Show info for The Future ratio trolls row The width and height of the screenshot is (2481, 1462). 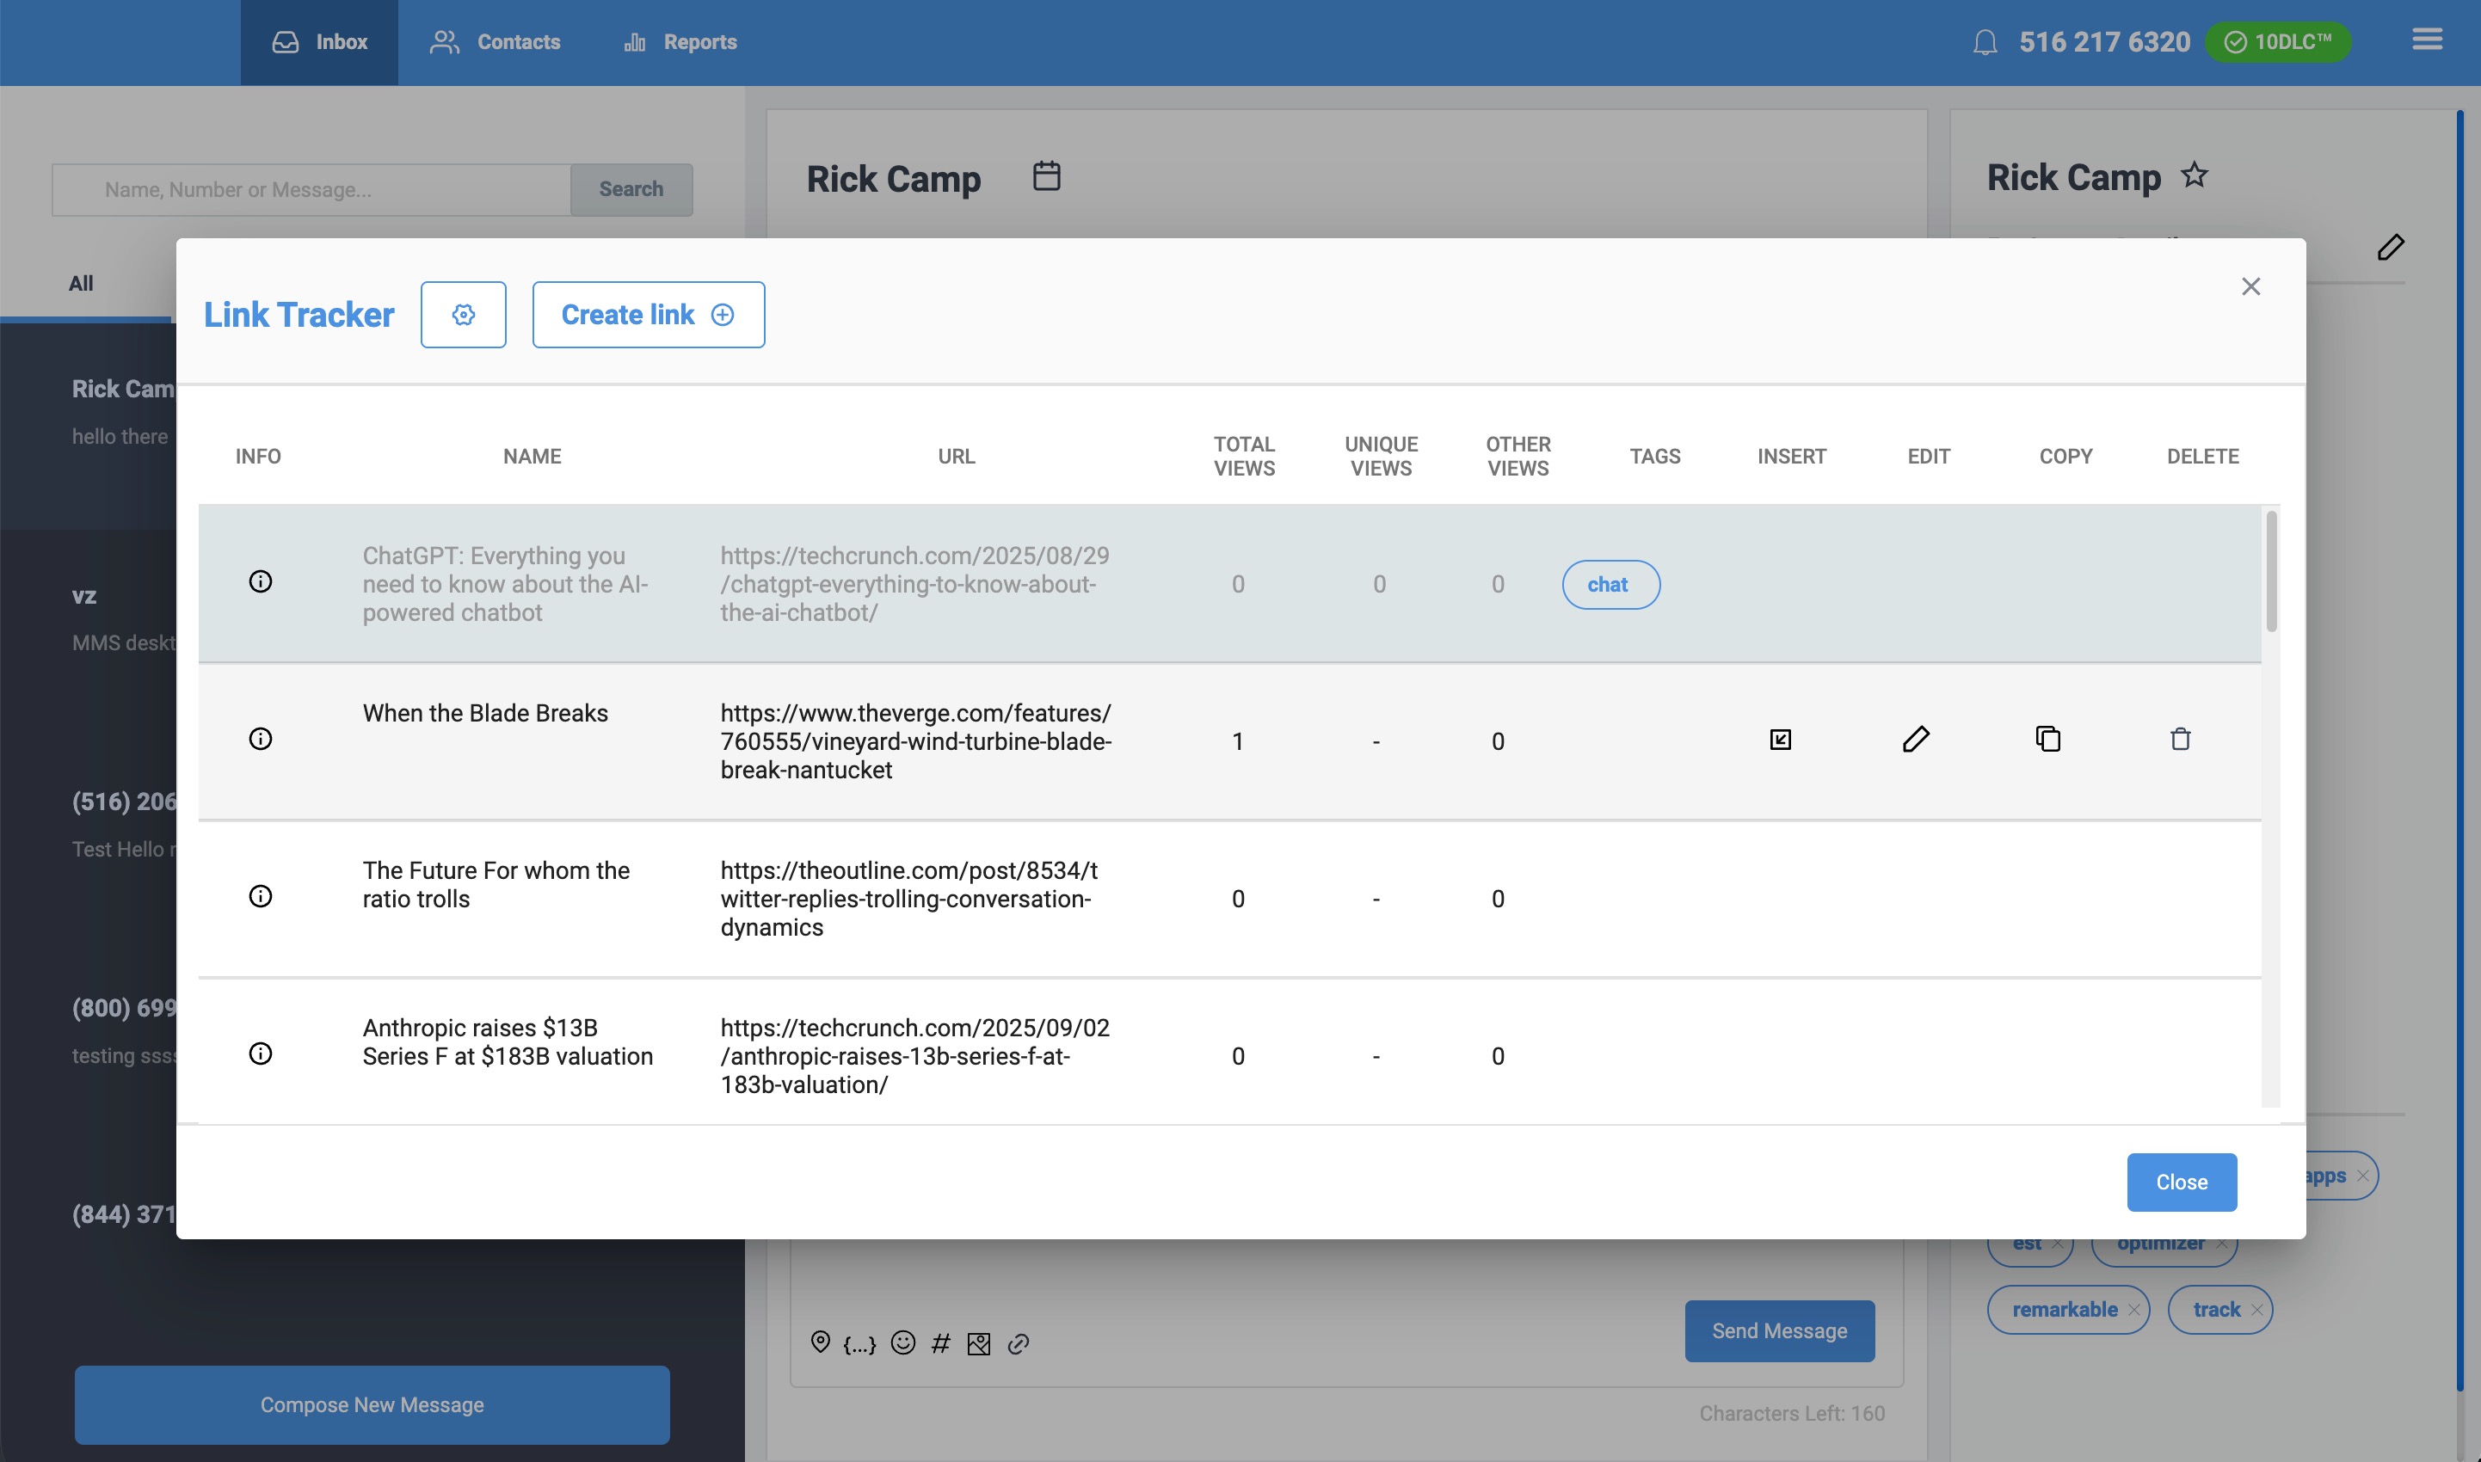coord(260,895)
